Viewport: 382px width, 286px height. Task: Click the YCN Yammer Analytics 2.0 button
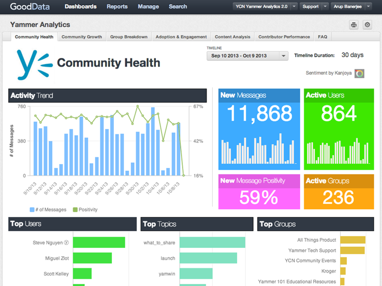(x=262, y=6)
